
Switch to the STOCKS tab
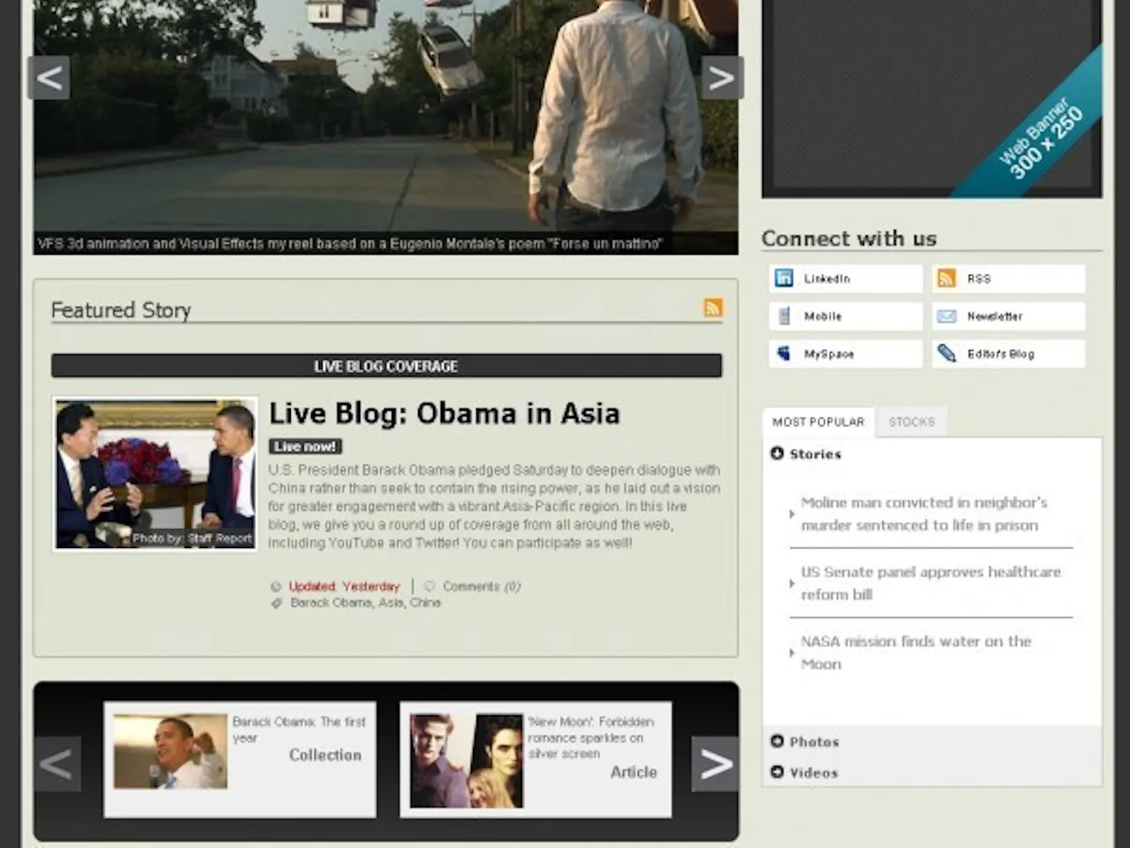point(912,422)
